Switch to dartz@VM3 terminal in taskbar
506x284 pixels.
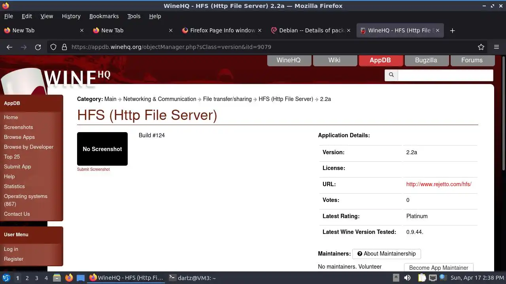[x=193, y=278]
